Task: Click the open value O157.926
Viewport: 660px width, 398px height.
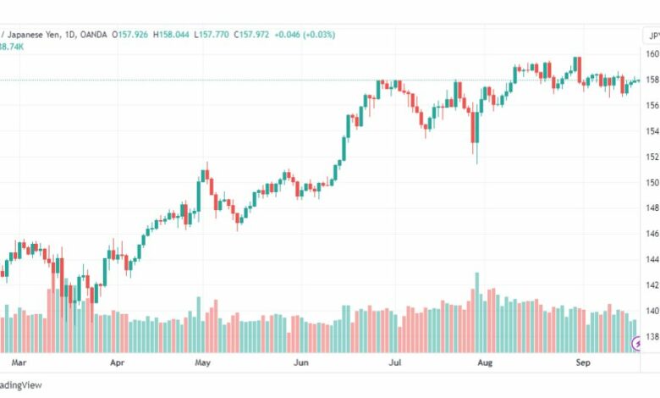Action: 130,35
